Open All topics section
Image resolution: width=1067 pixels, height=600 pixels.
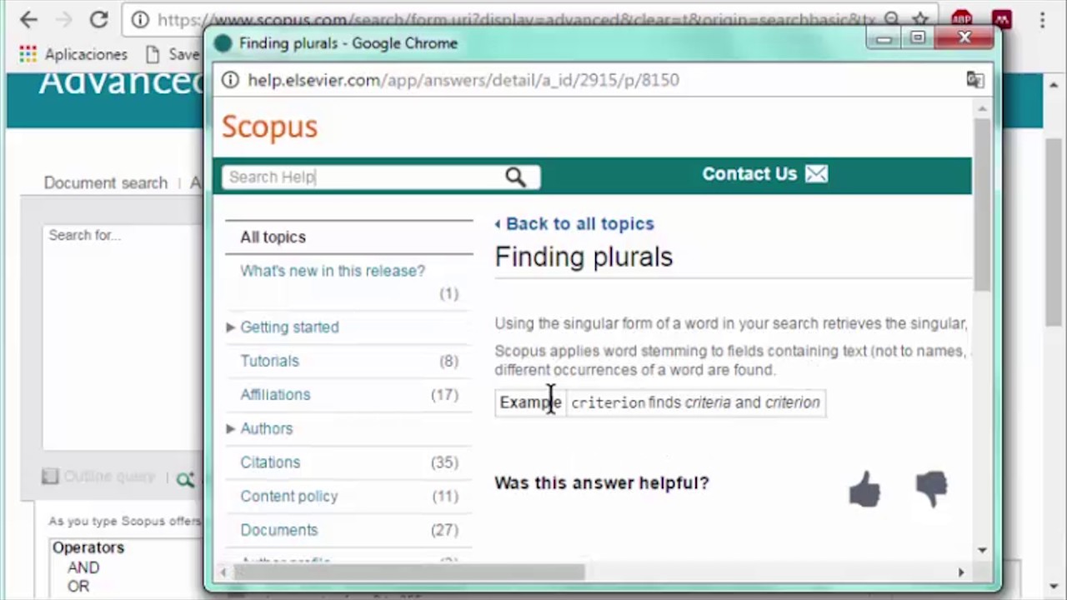(x=273, y=237)
